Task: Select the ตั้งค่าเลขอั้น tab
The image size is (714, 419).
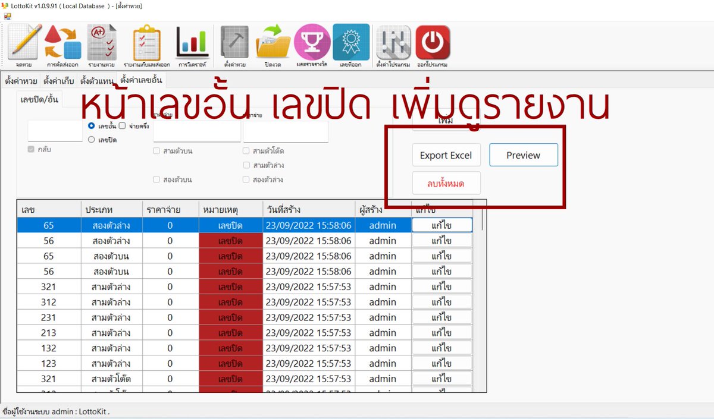Action: pos(141,80)
